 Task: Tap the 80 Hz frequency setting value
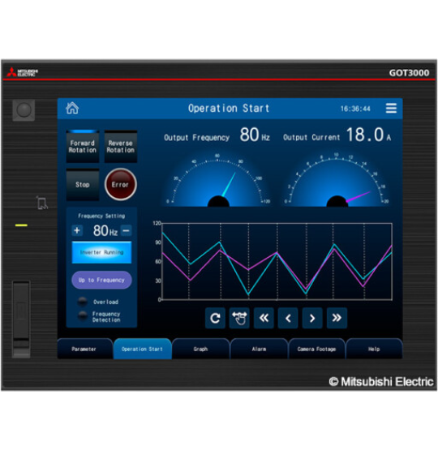(105, 230)
